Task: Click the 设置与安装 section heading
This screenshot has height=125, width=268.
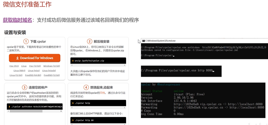Action: [15, 32]
